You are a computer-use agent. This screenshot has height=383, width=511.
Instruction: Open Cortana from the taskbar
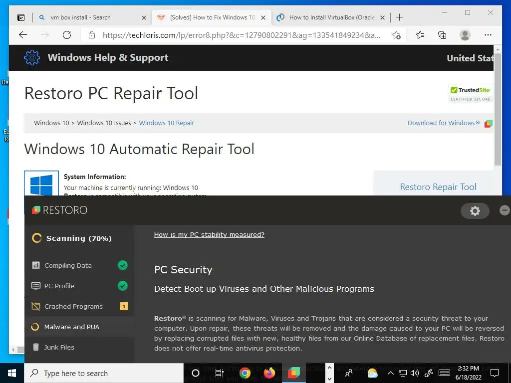point(195,373)
